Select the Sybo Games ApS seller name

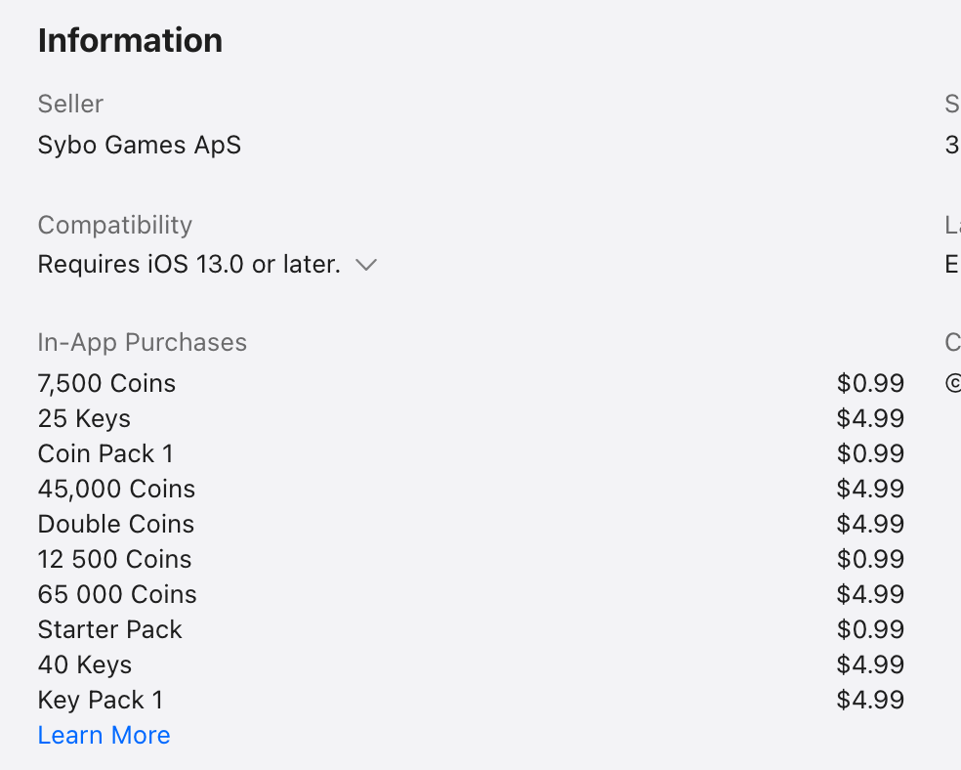click(x=139, y=146)
